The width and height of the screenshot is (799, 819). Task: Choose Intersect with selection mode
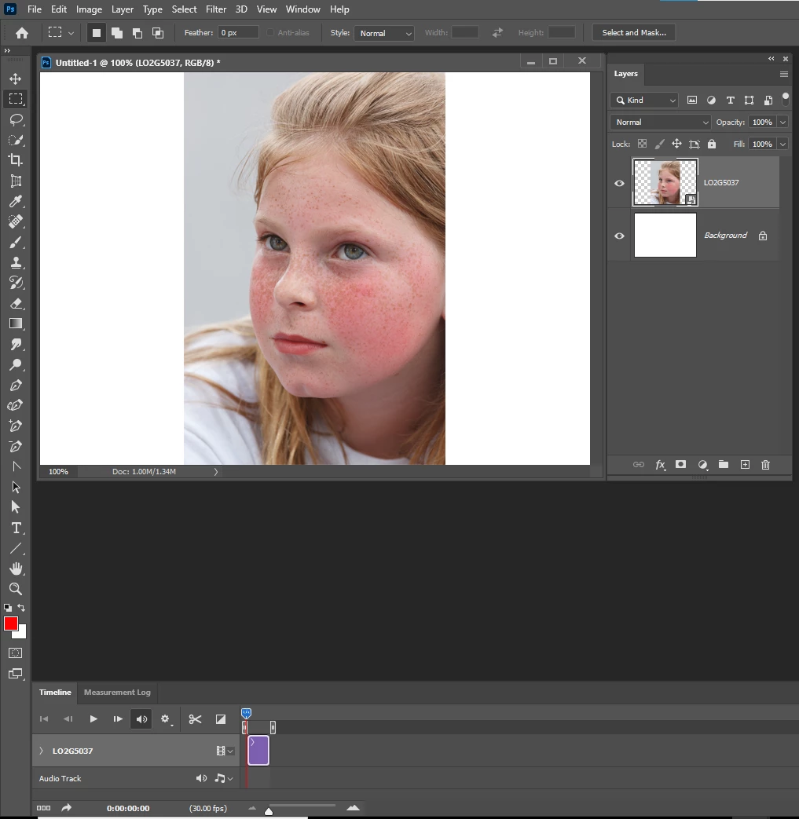(x=158, y=33)
